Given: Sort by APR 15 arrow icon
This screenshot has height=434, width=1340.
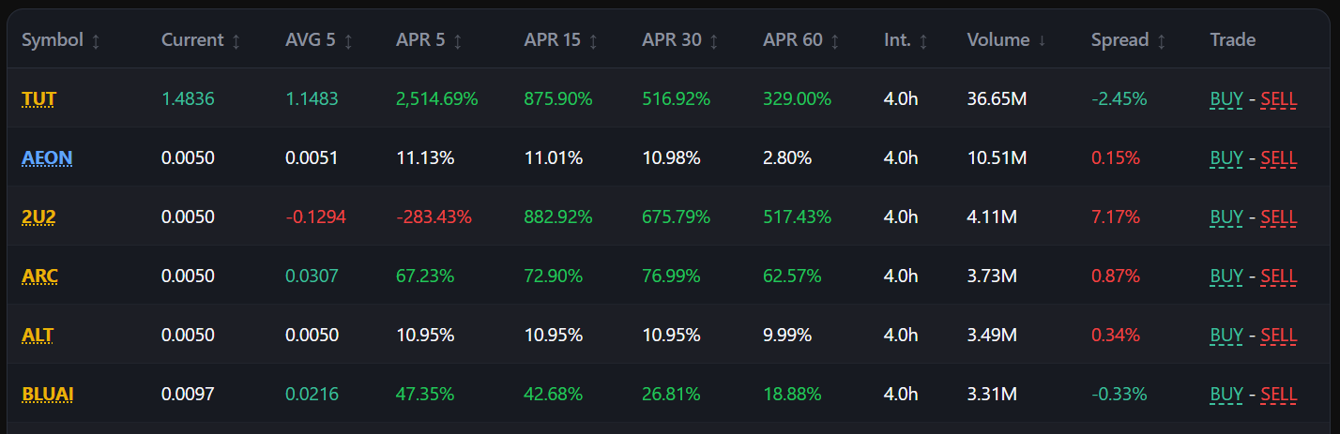Looking at the screenshot, I should (593, 40).
